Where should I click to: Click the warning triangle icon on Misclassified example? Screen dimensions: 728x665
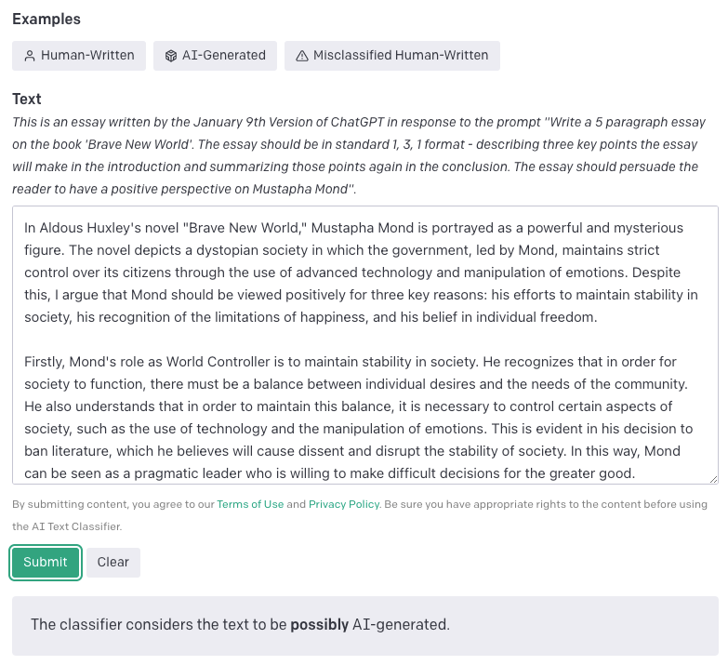coord(301,56)
